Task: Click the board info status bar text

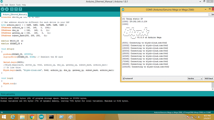Action: point(182,113)
